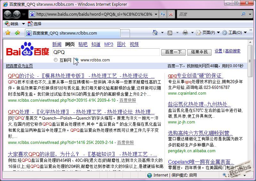Click the Favorites star icon
Screen dimensions: 256x181
click(8, 33)
